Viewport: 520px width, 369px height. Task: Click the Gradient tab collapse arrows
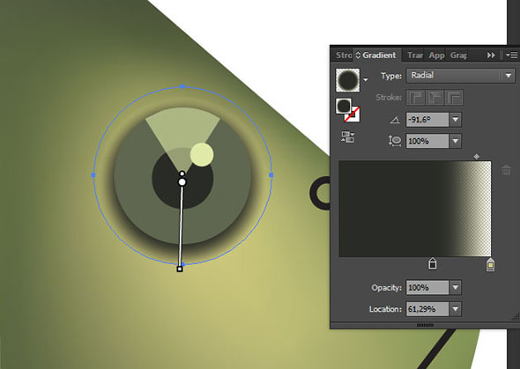(x=358, y=55)
